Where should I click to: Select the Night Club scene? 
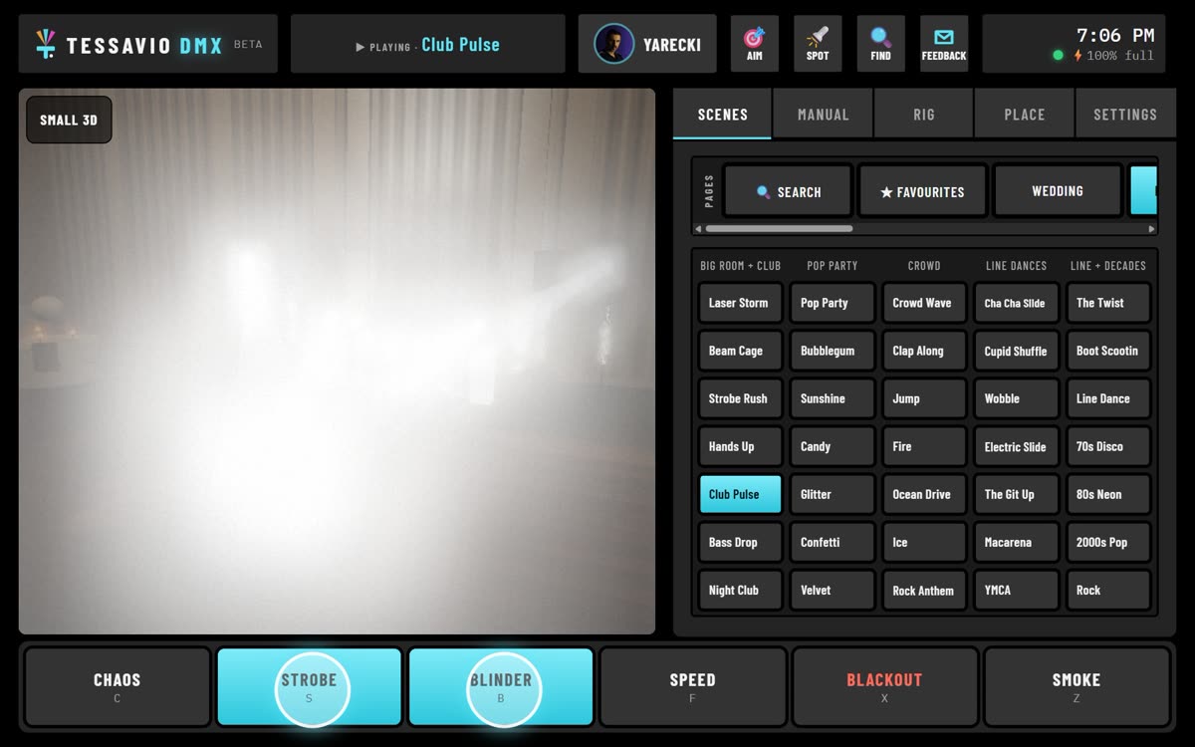pos(740,590)
